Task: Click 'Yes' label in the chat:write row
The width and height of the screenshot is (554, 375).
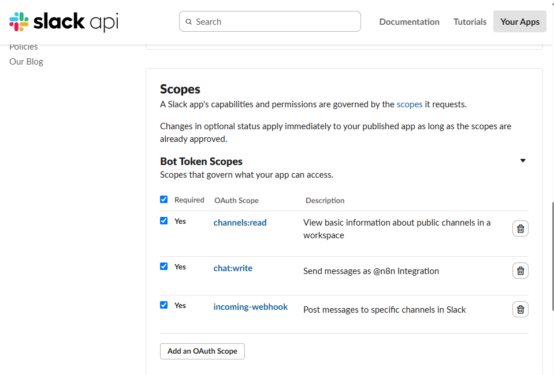Action: tap(180, 267)
